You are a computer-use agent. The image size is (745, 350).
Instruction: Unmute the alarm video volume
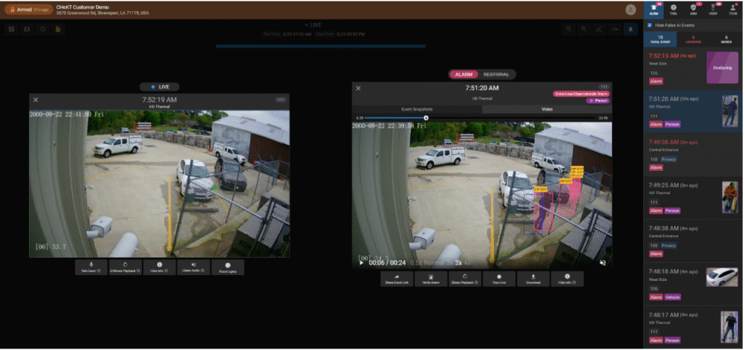[602, 262]
